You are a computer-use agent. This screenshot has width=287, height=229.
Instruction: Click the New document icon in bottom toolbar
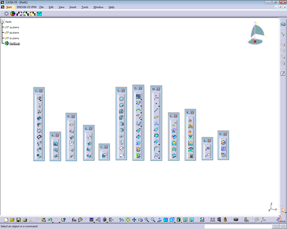[6, 219]
